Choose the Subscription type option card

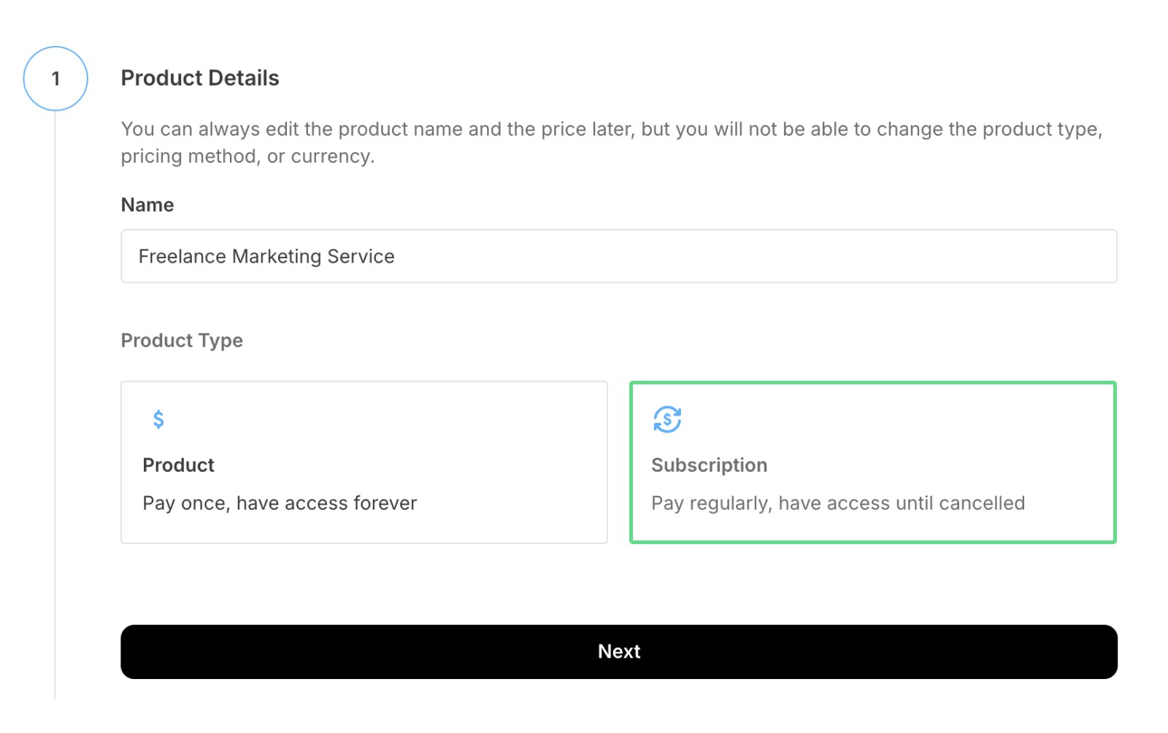872,462
